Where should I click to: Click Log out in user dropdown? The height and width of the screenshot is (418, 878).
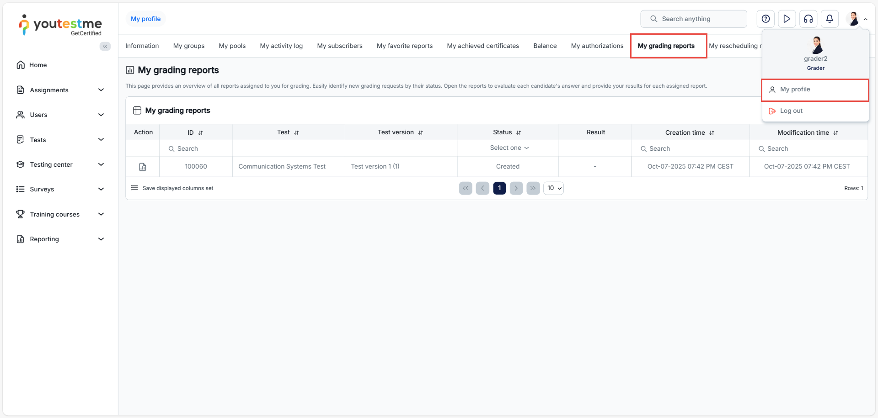pyautogui.click(x=791, y=111)
